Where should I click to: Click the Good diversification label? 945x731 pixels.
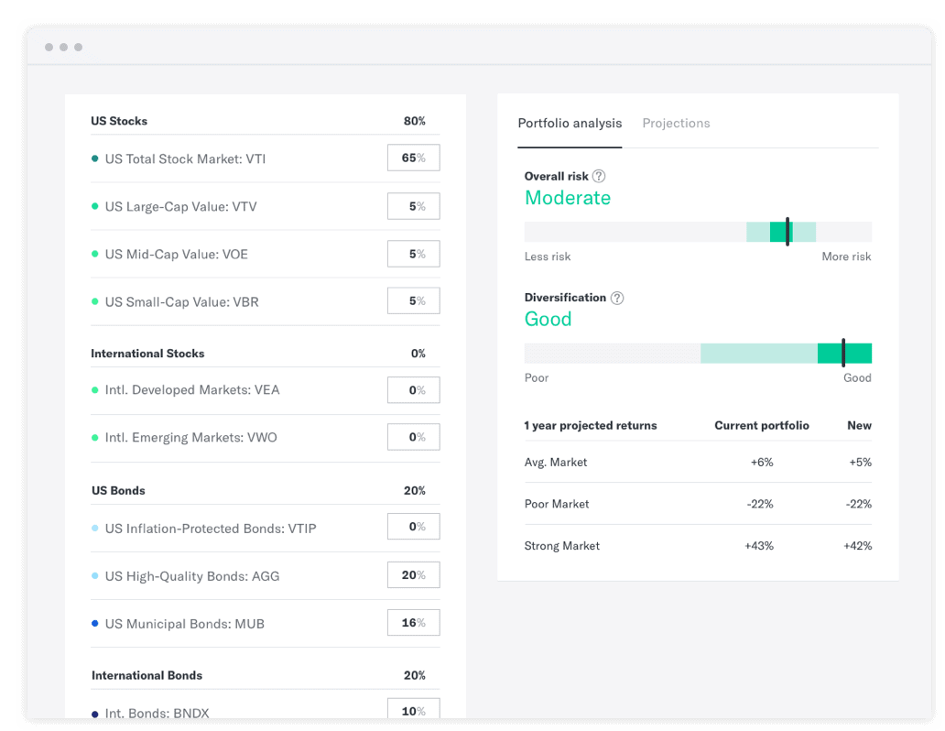(548, 319)
